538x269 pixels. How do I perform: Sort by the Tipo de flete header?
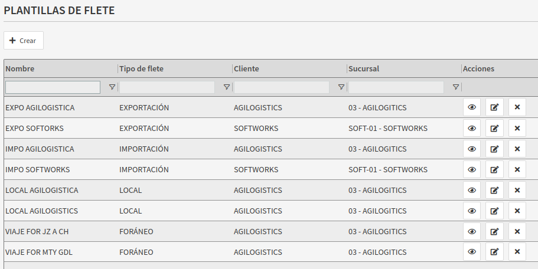coord(142,68)
